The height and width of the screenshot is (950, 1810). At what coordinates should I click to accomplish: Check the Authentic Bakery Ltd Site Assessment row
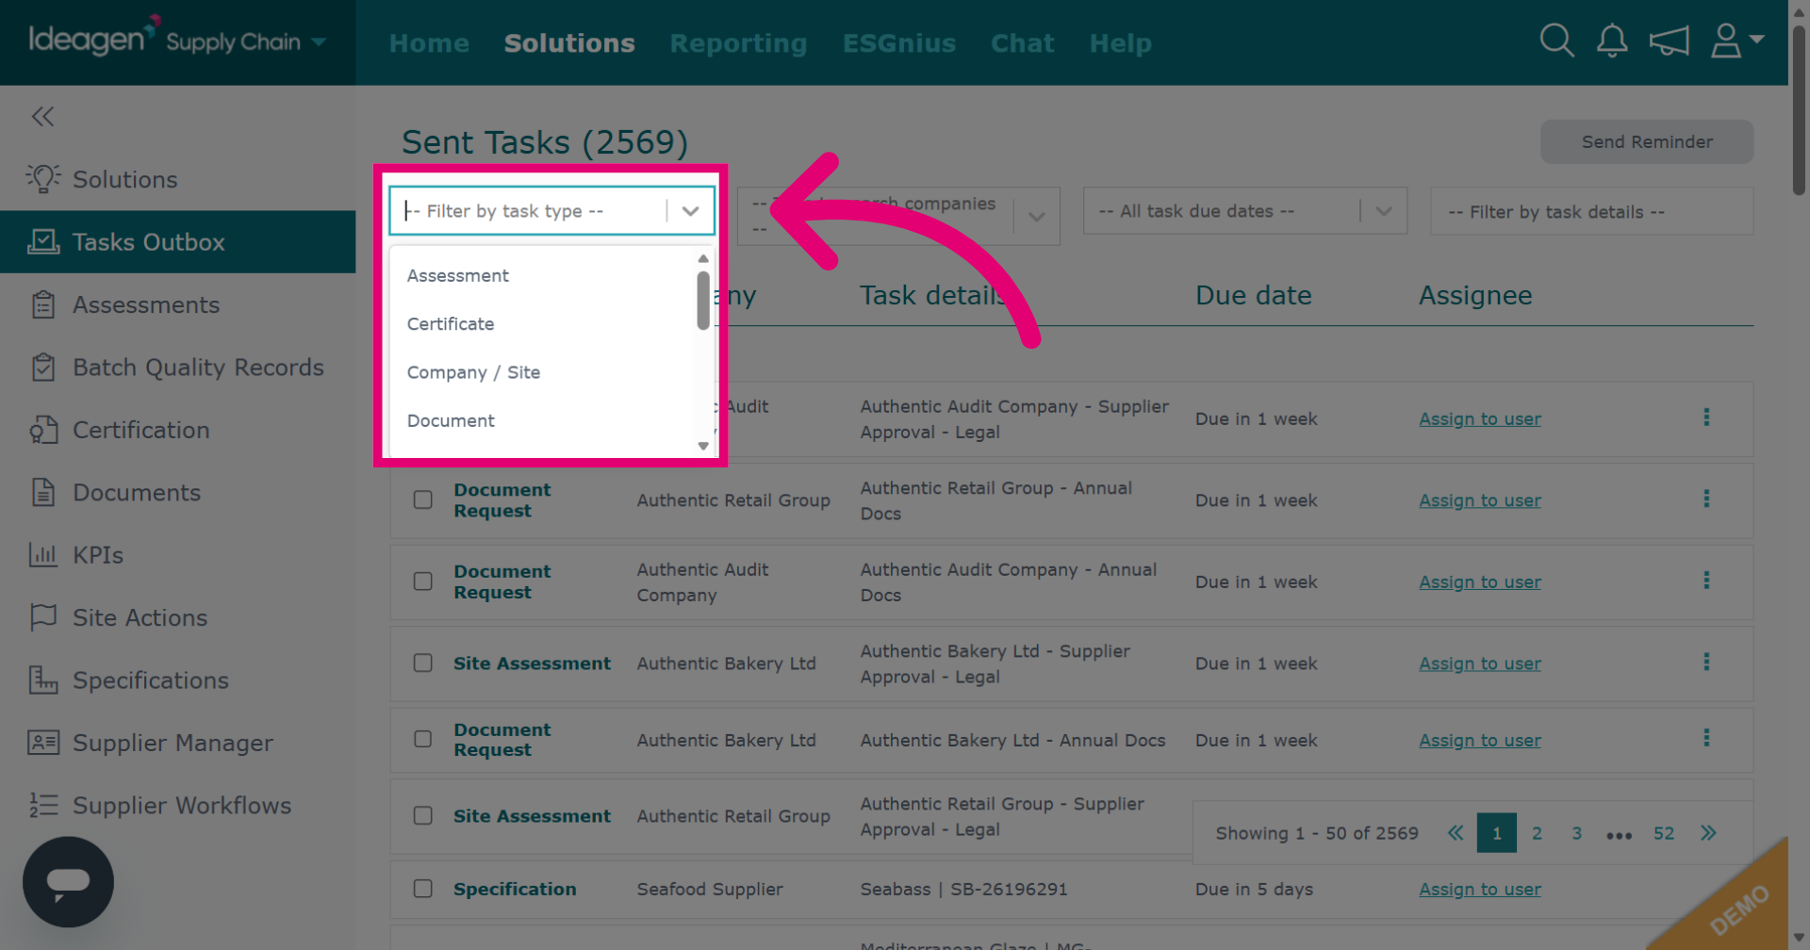tap(423, 663)
